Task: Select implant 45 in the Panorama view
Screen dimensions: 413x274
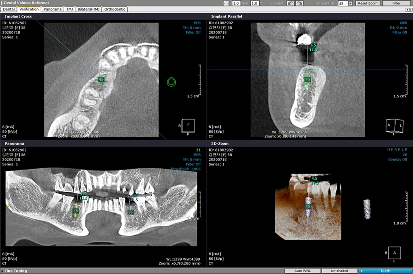Action: tap(76, 211)
